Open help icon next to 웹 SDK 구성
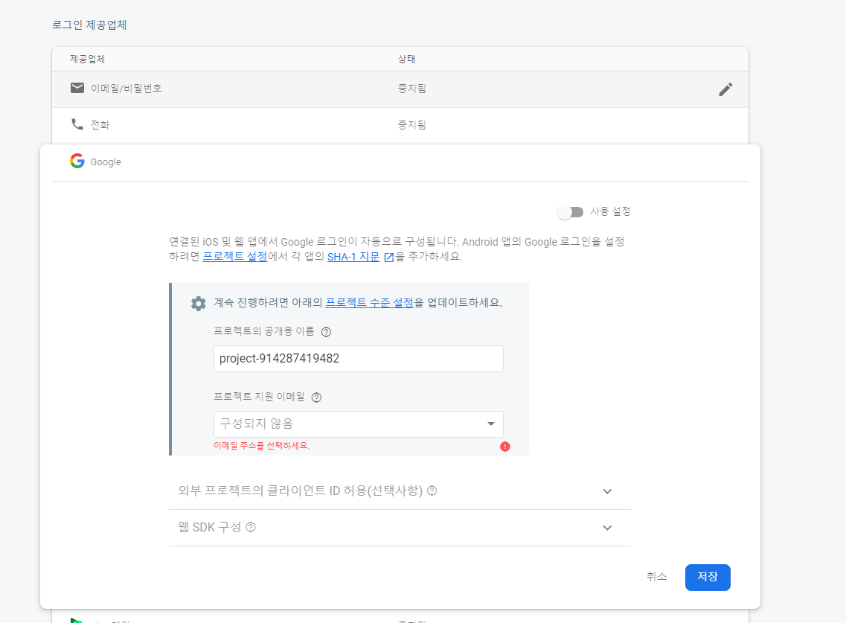Screen dimensions: 846x623 pyautogui.click(x=250, y=528)
